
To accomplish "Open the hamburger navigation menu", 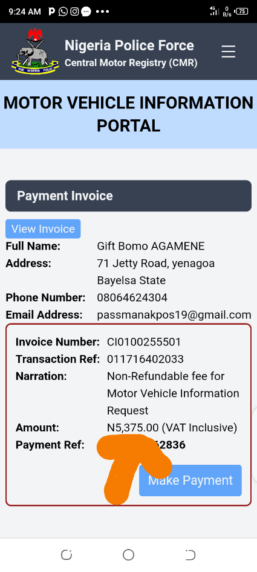I will 228,52.
